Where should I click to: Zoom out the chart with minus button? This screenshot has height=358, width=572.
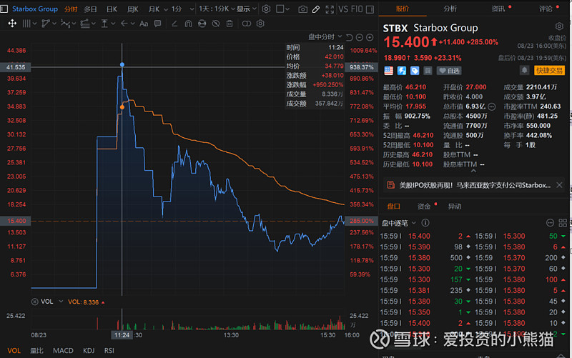(360, 38)
